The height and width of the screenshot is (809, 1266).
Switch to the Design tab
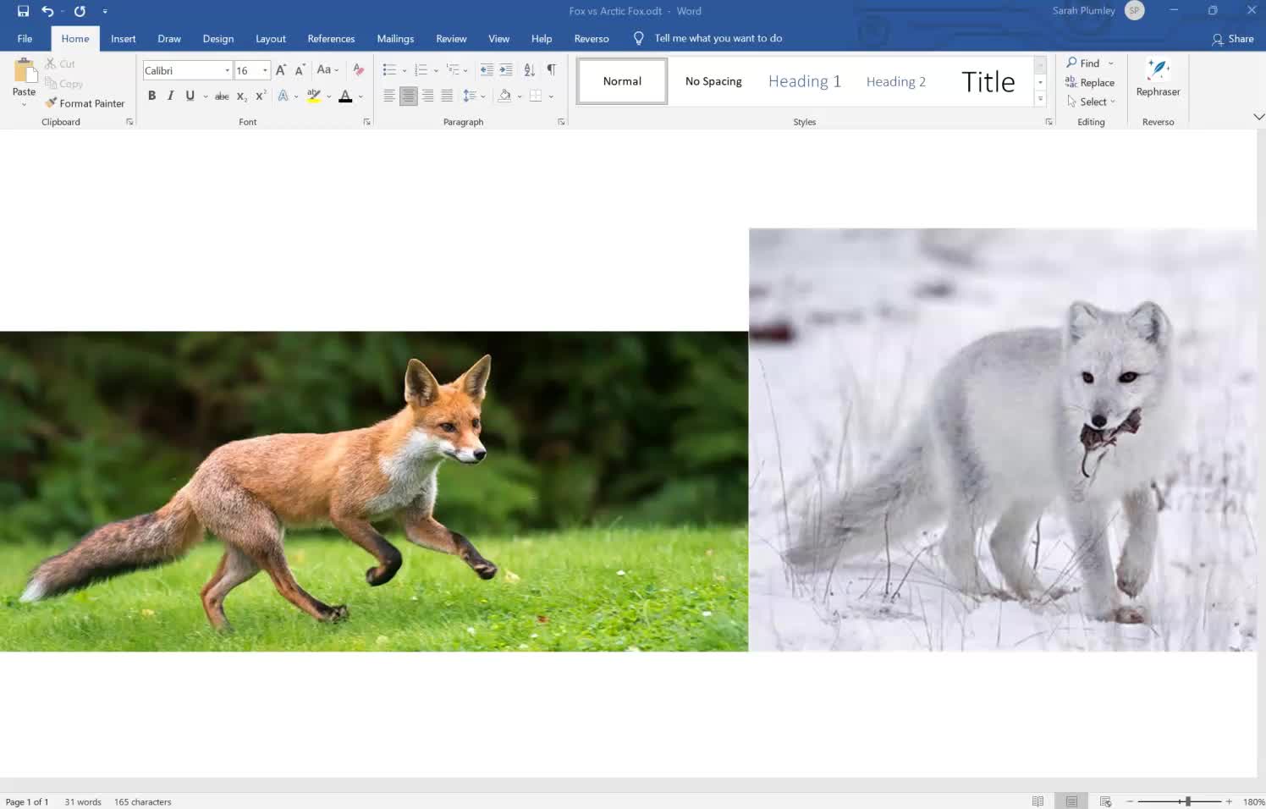click(218, 38)
